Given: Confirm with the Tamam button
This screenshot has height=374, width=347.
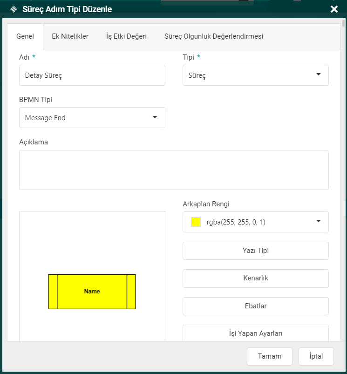Looking at the screenshot, I should 269,356.
